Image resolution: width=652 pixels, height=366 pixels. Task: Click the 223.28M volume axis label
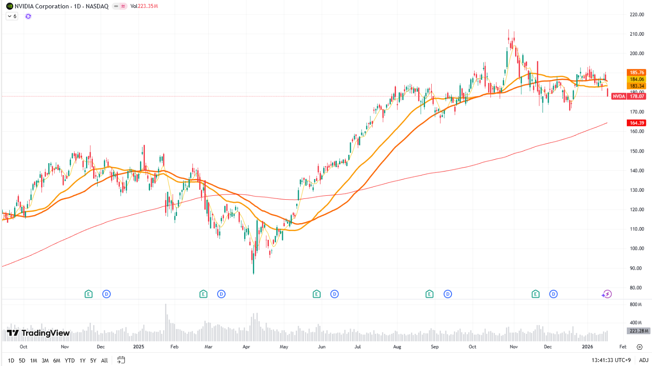[638, 331]
